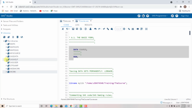
Task: Open the submission history dropdown in the toolbar
Action: [68, 29]
